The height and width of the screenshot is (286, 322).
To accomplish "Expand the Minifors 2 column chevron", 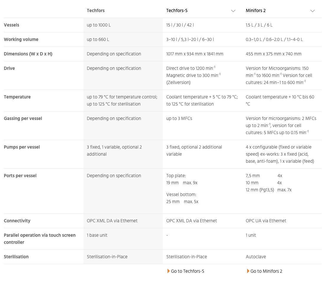I will [312, 11].
